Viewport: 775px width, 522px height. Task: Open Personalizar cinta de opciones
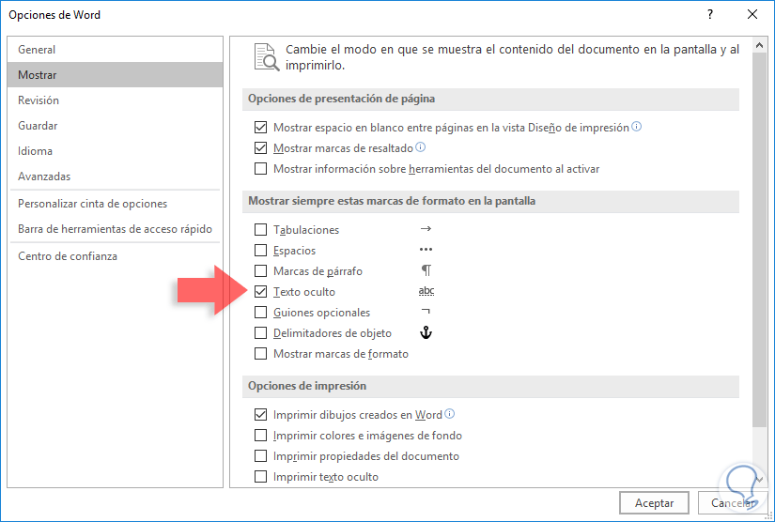[x=92, y=204]
